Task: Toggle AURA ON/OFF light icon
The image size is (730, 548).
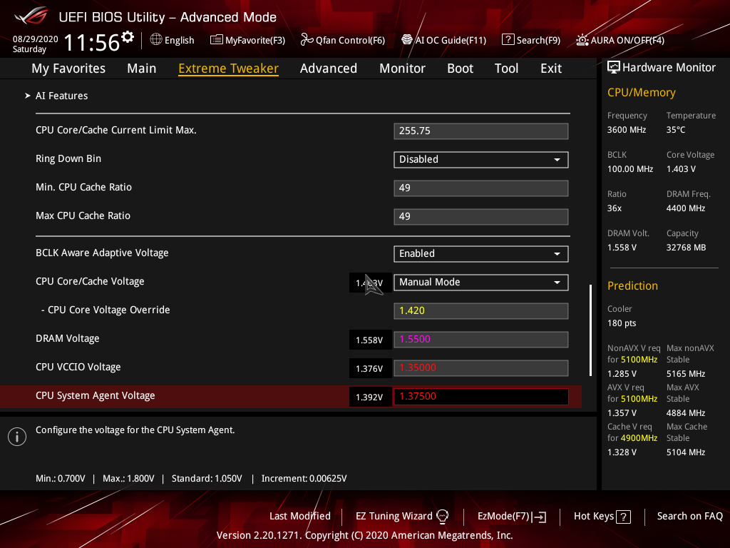Action: pyautogui.click(x=582, y=40)
